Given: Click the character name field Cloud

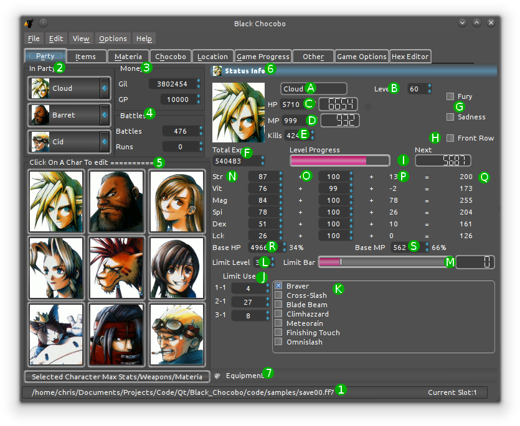Looking at the screenshot, I should [x=313, y=89].
